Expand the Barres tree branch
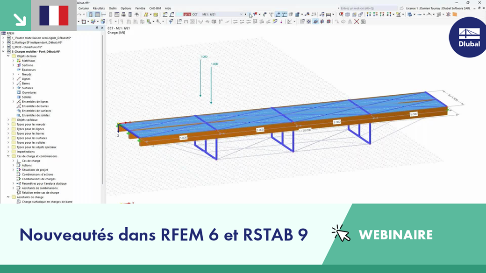The height and width of the screenshot is (273, 486). point(13,84)
